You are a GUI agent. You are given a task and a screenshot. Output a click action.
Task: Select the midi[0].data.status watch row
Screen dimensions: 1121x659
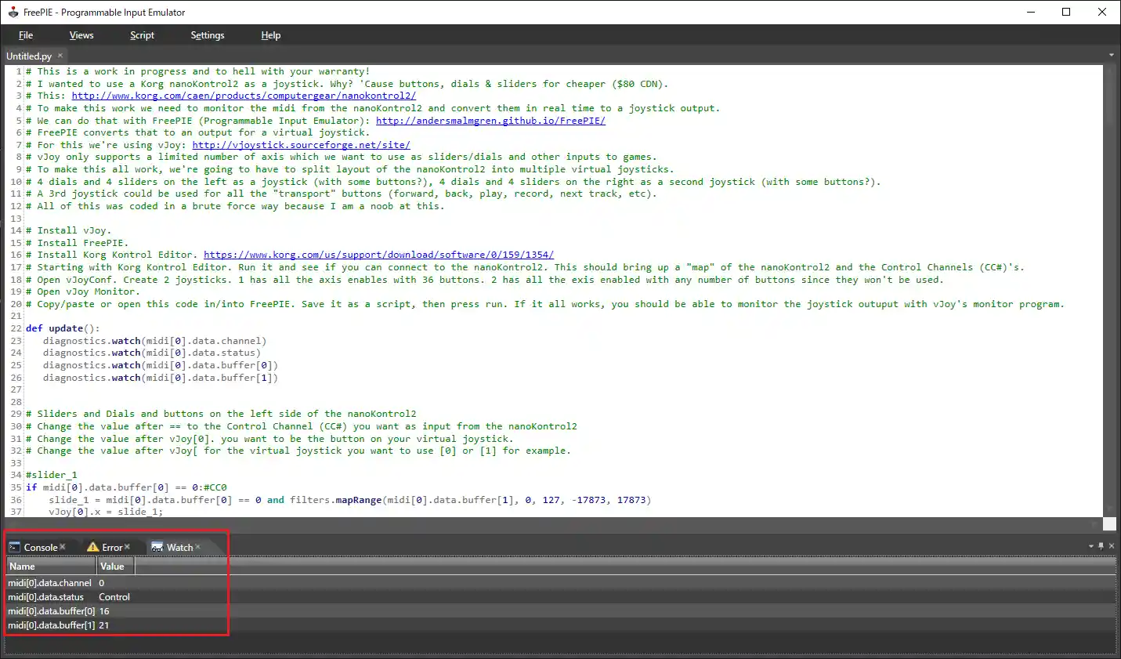(561, 597)
